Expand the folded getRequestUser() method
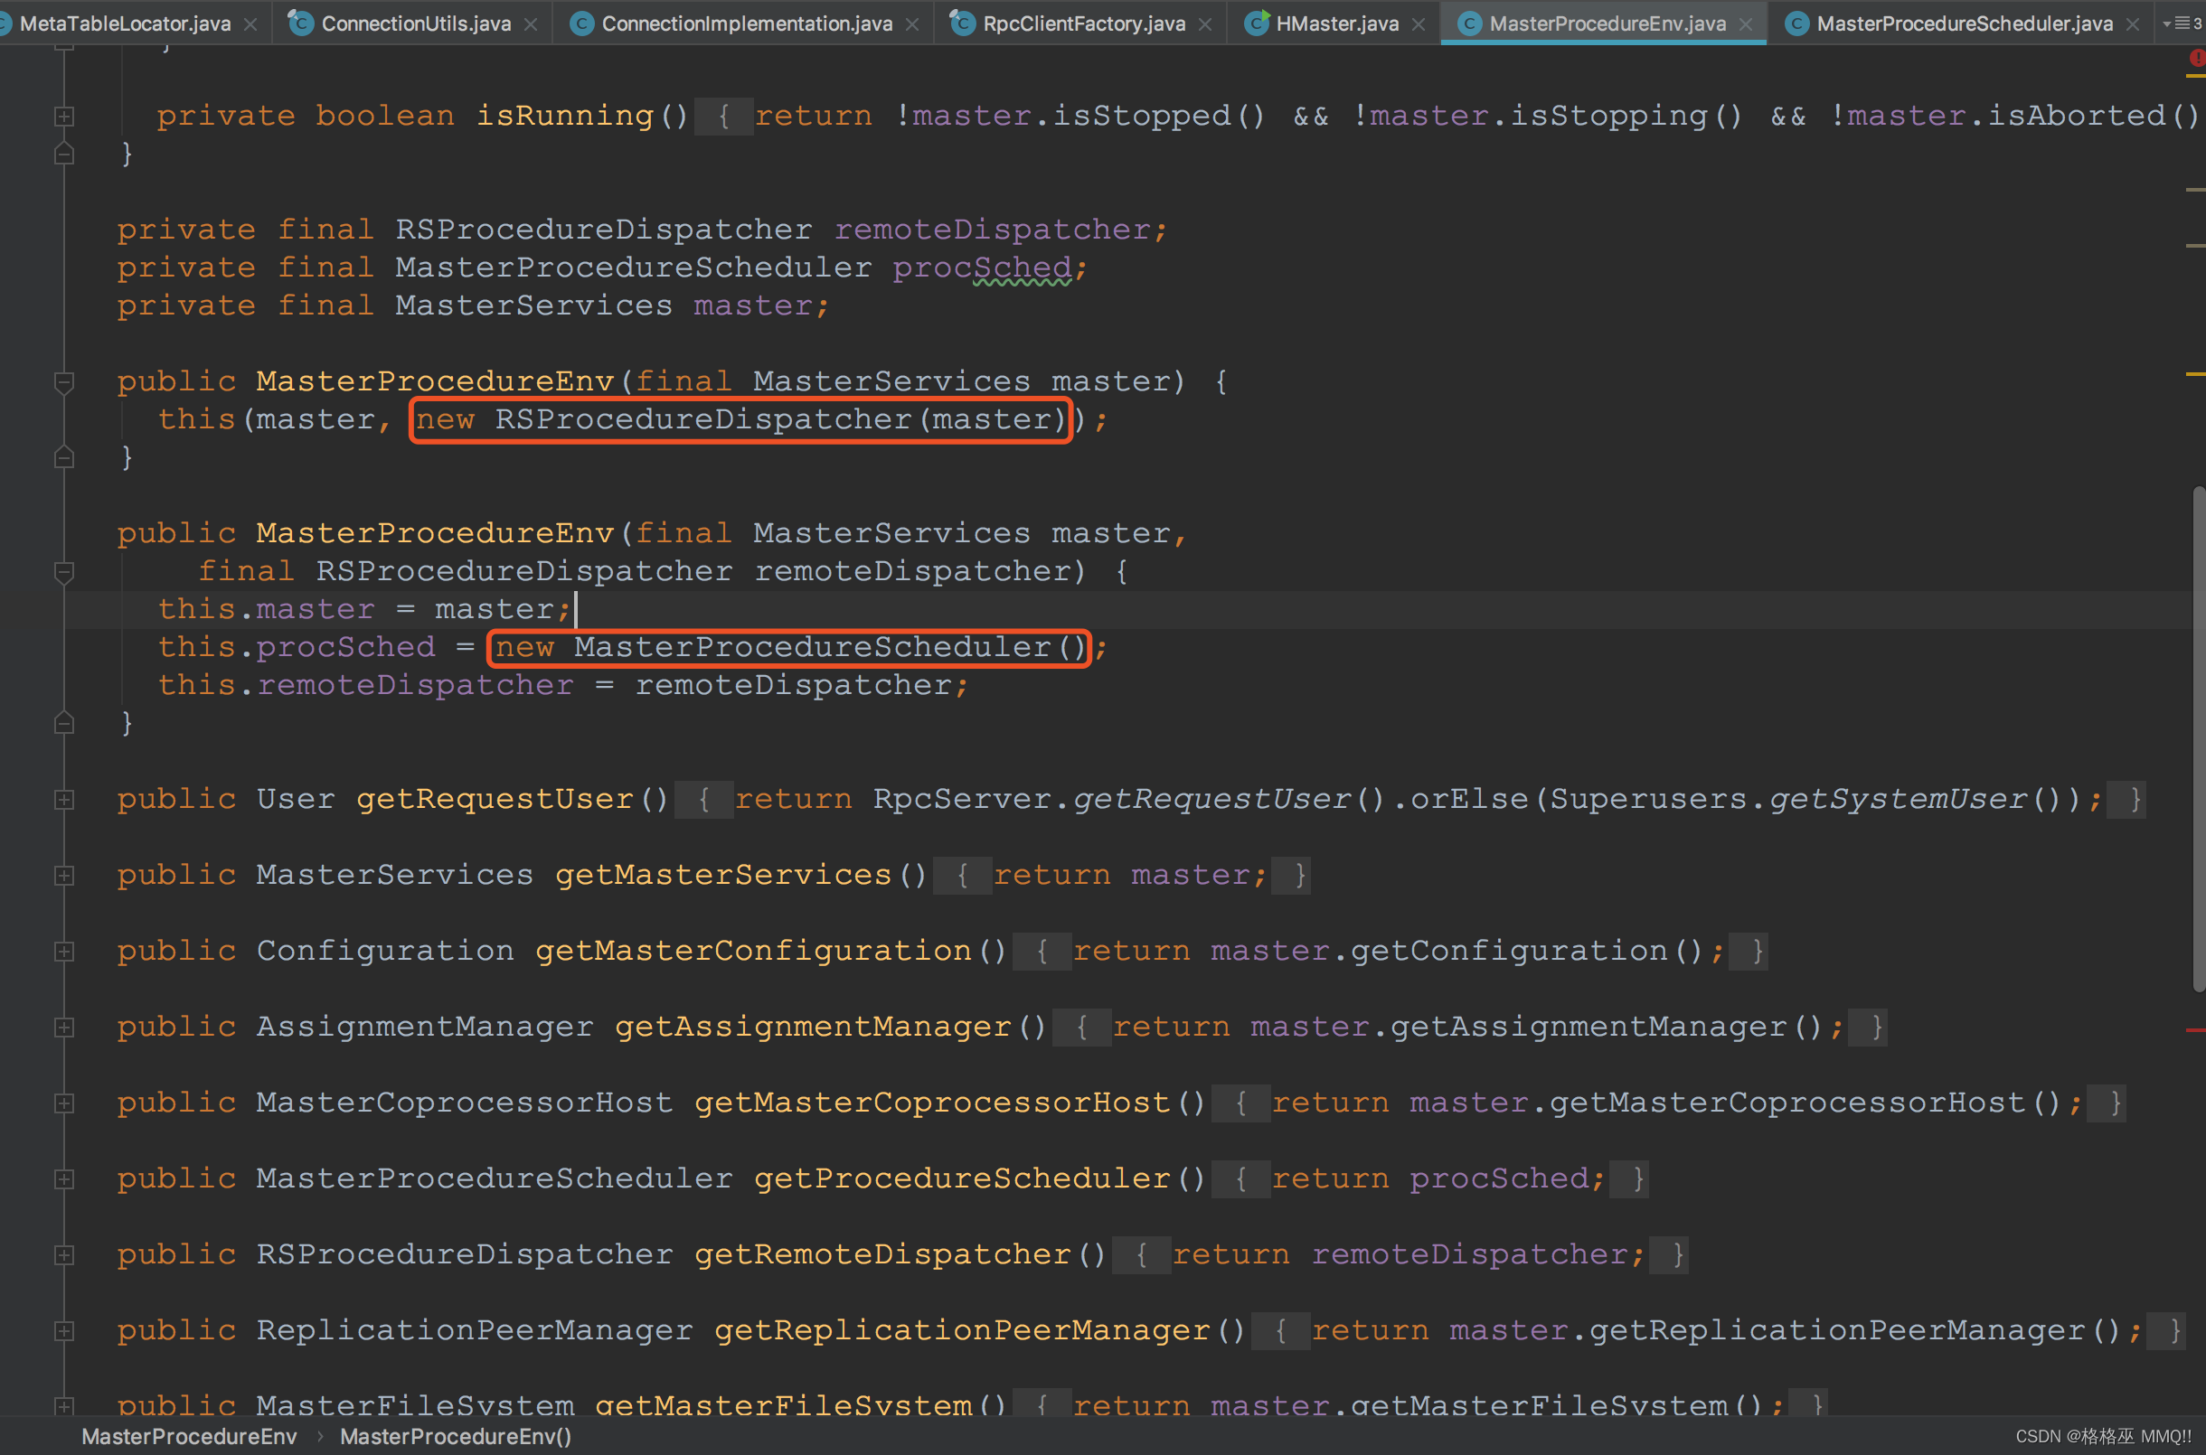Screen dimensions: 2206x1455 pos(64,799)
